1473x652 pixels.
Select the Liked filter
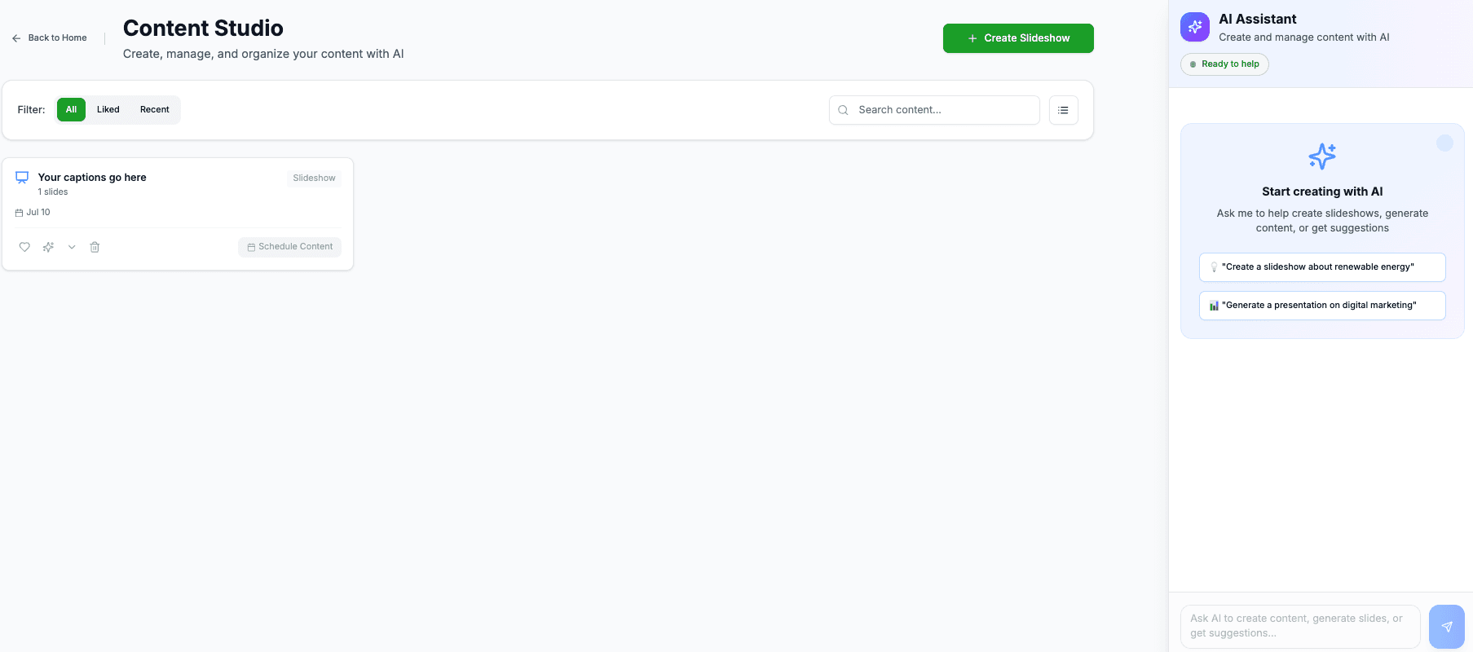108,110
